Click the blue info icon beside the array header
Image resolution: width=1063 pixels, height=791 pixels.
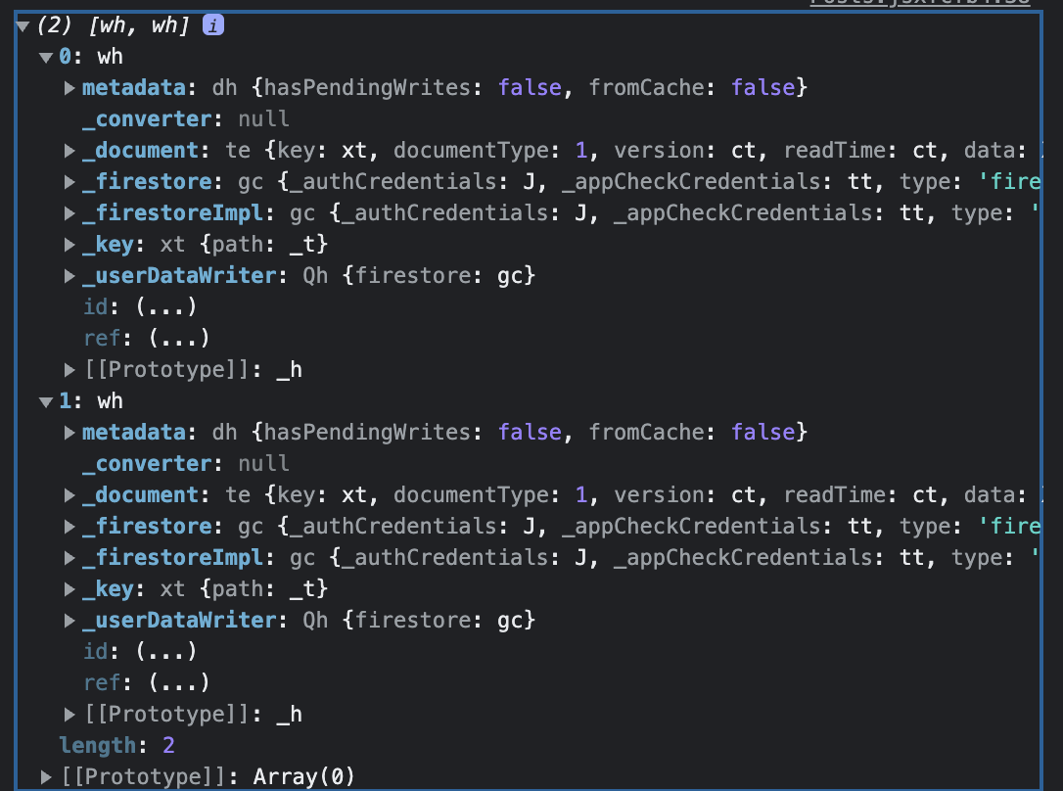[212, 25]
